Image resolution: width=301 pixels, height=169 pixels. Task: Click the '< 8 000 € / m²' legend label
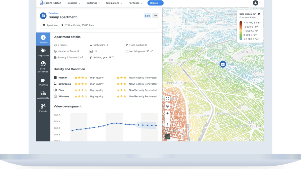click(251, 39)
